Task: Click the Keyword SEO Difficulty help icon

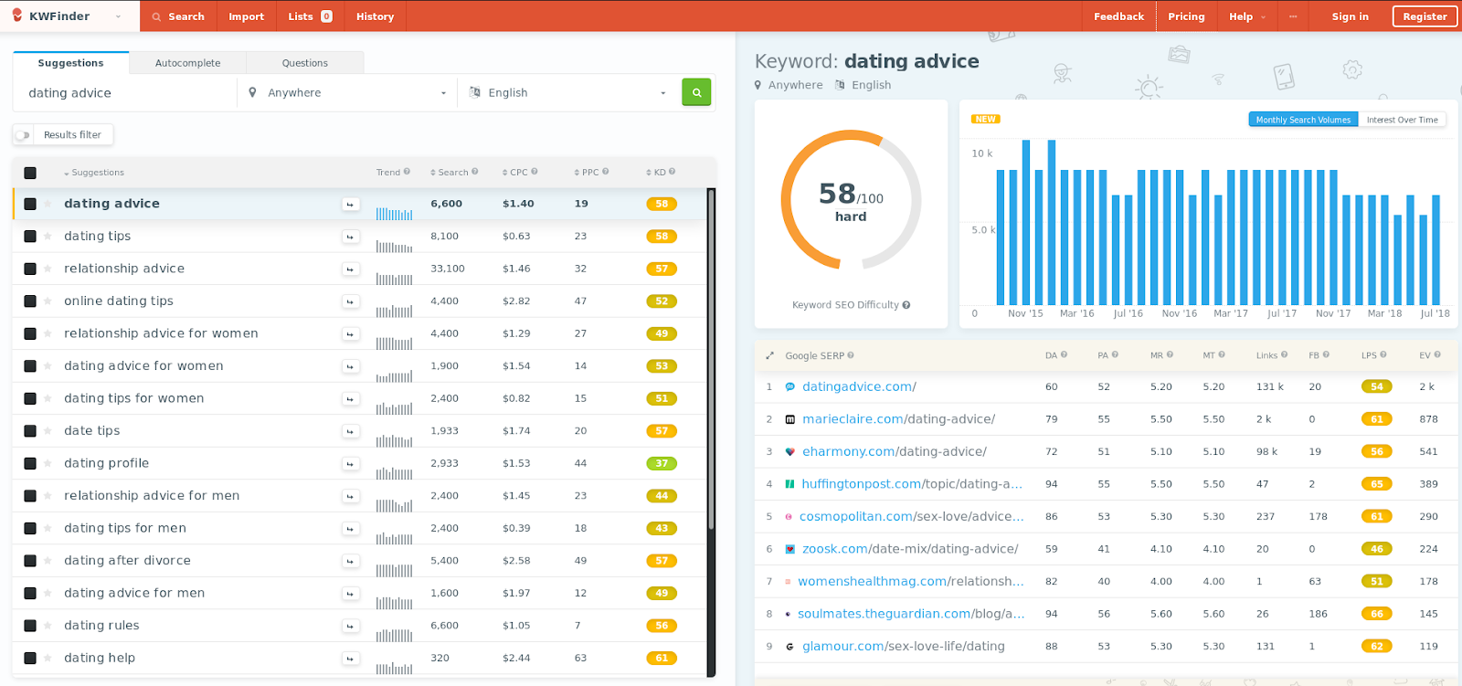Action: 906,305
